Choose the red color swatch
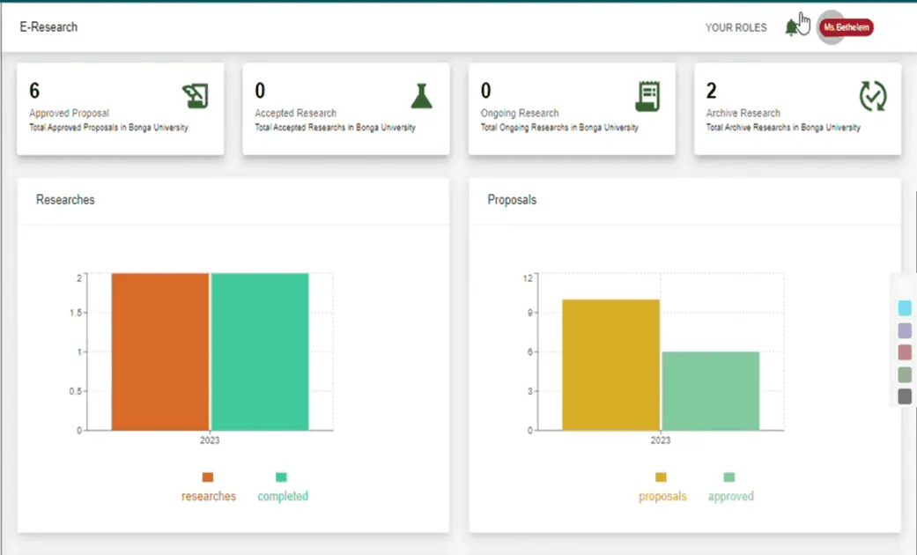 [x=903, y=352]
